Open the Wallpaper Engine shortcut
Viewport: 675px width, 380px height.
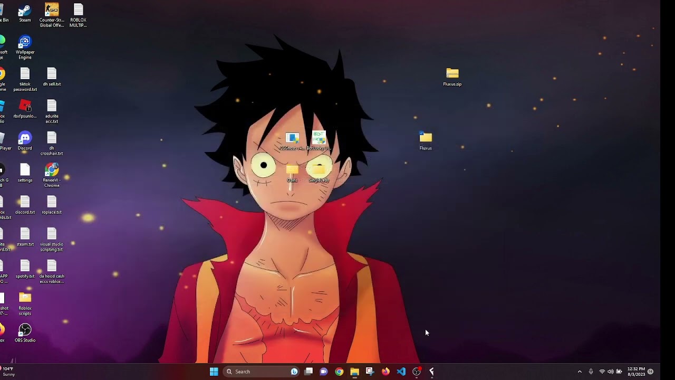tap(25, 47)
